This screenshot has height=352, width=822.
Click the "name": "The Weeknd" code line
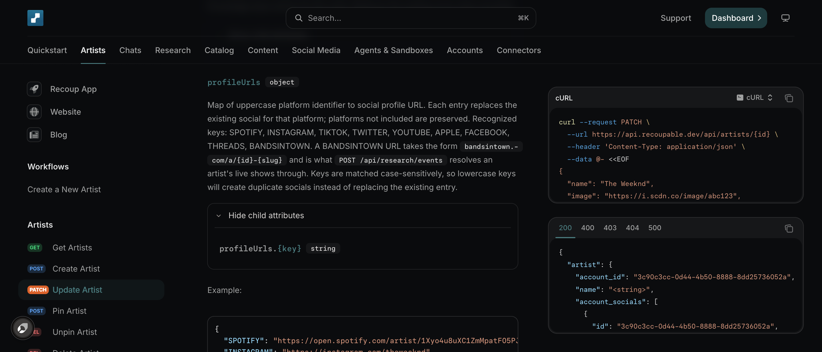(610, 184)
